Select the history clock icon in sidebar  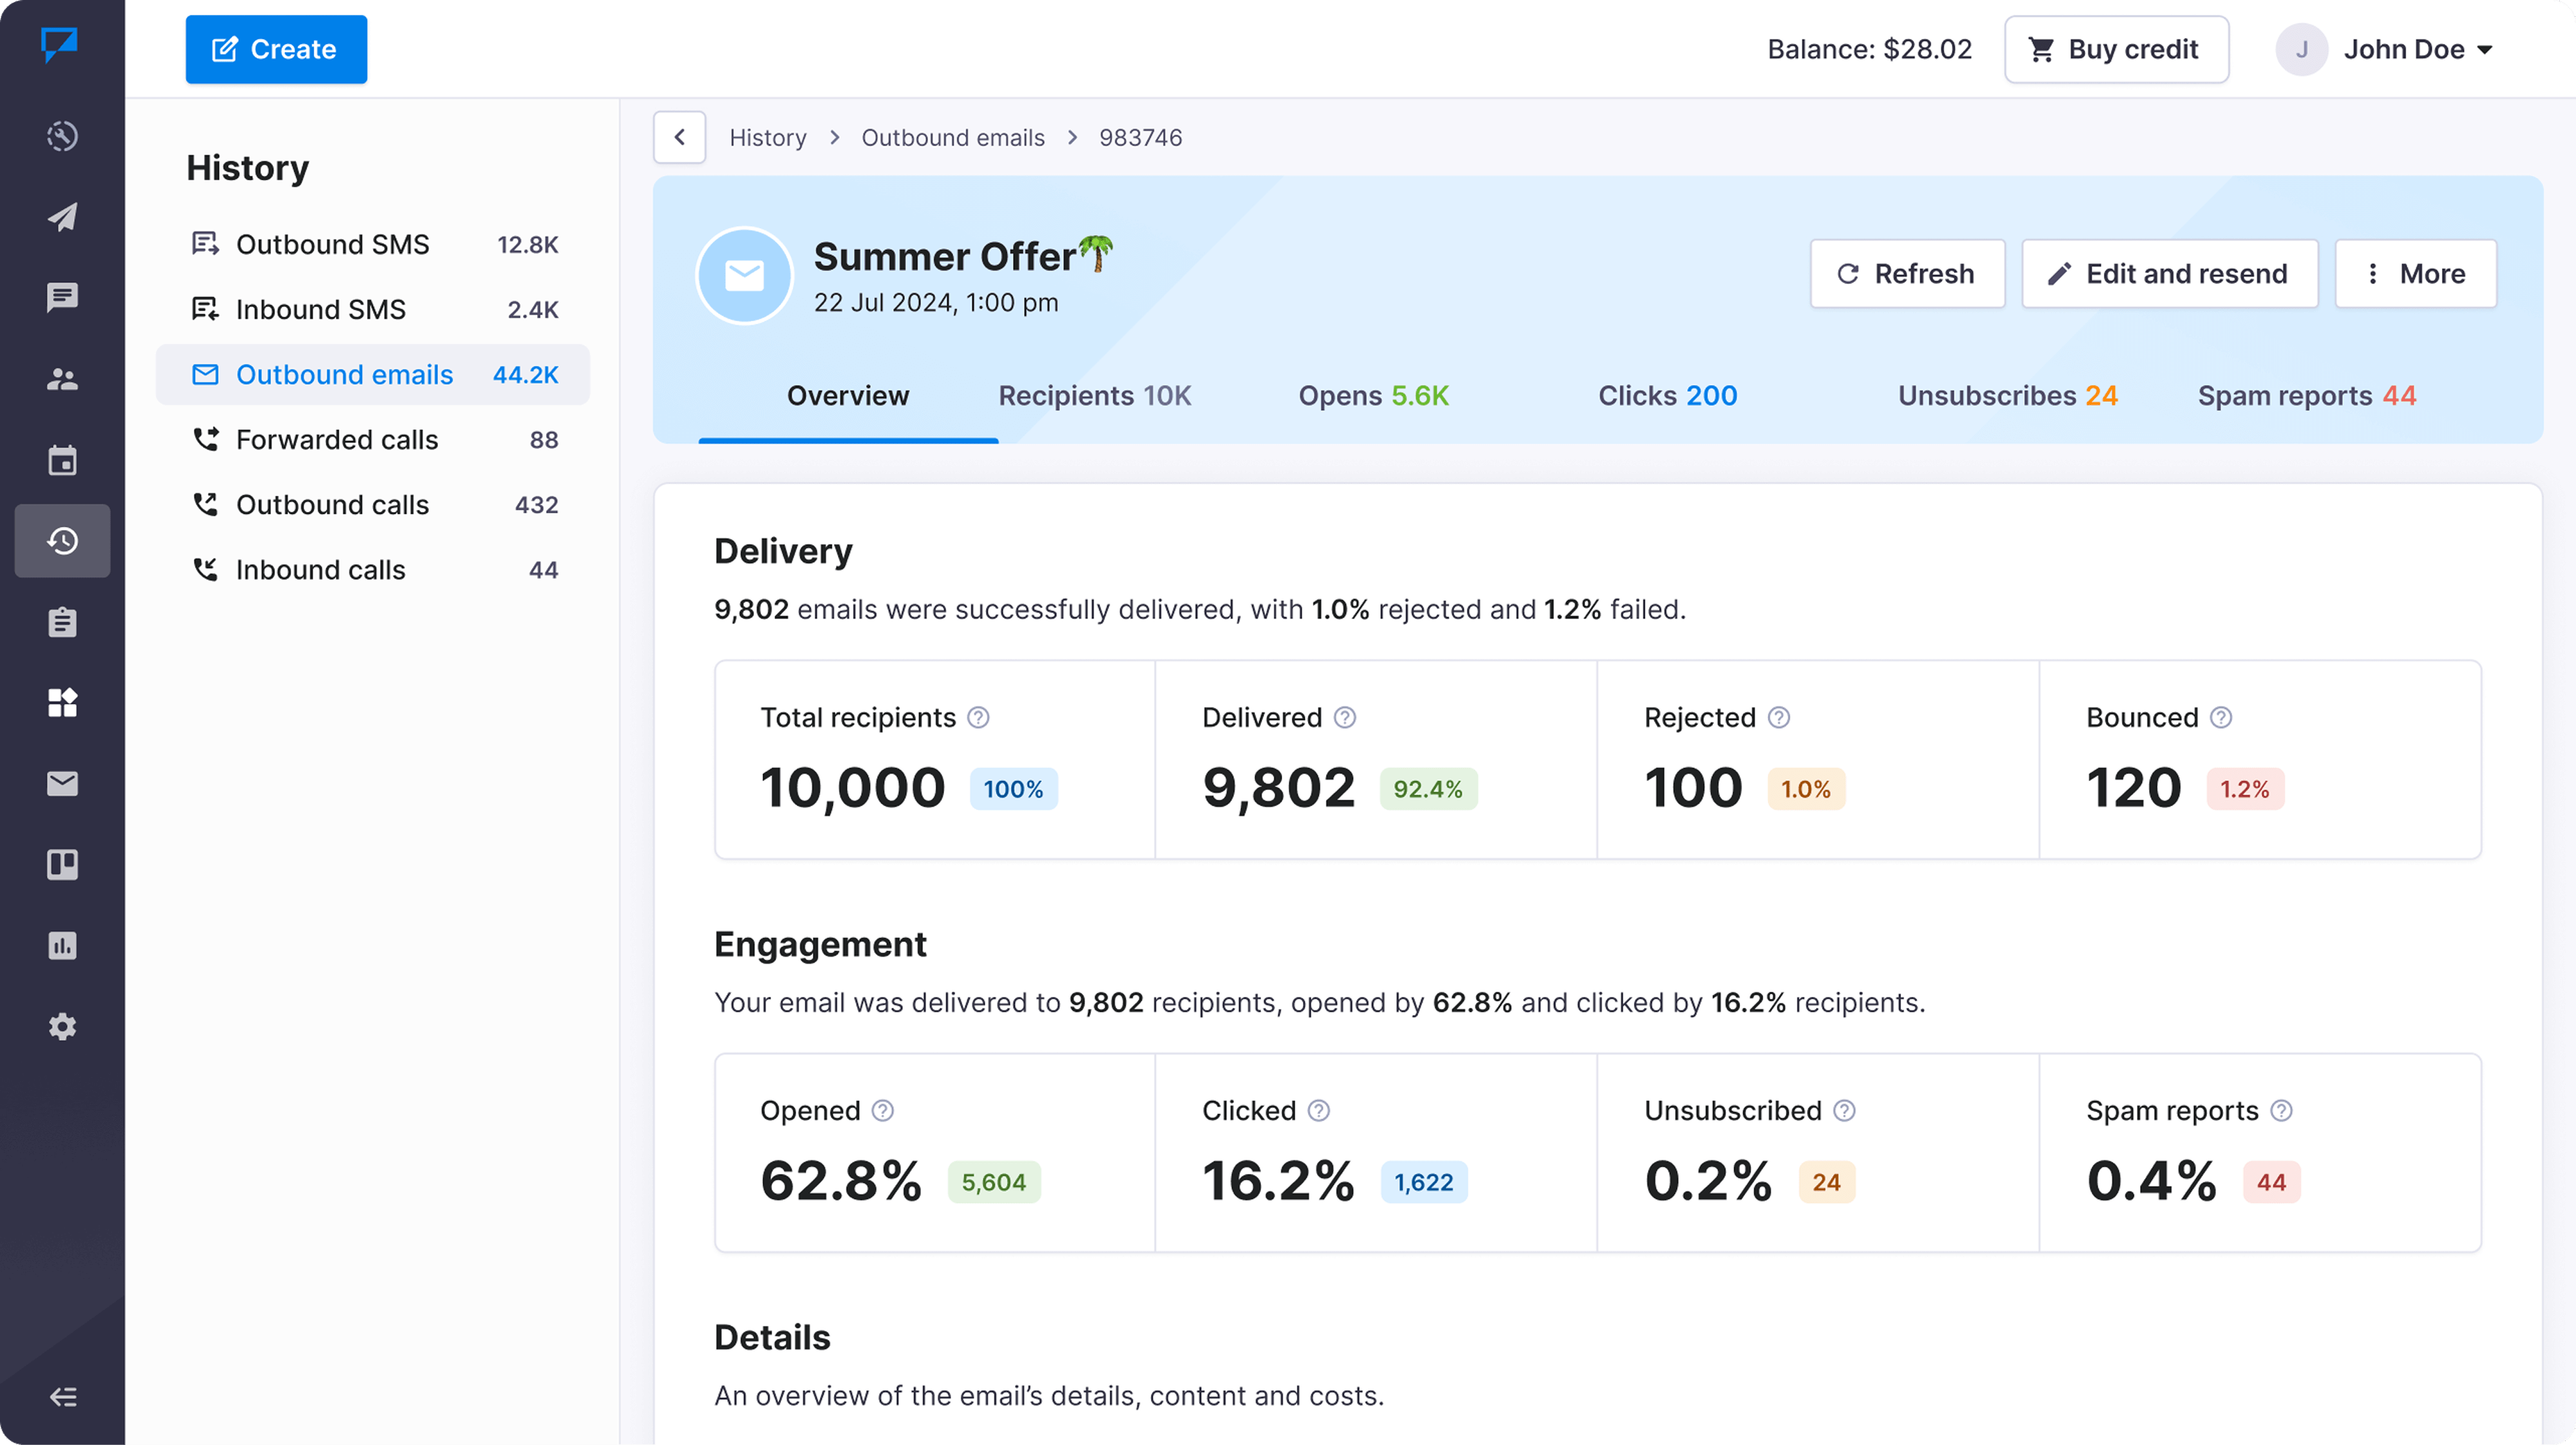(x=62, y=541)
